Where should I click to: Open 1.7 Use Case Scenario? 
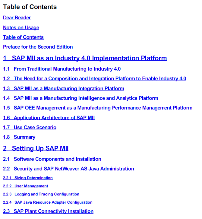coord(30,127)
